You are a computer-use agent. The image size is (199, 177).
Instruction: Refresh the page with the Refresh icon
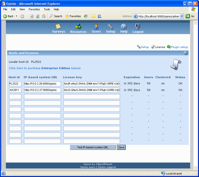(x=37, y=16)
